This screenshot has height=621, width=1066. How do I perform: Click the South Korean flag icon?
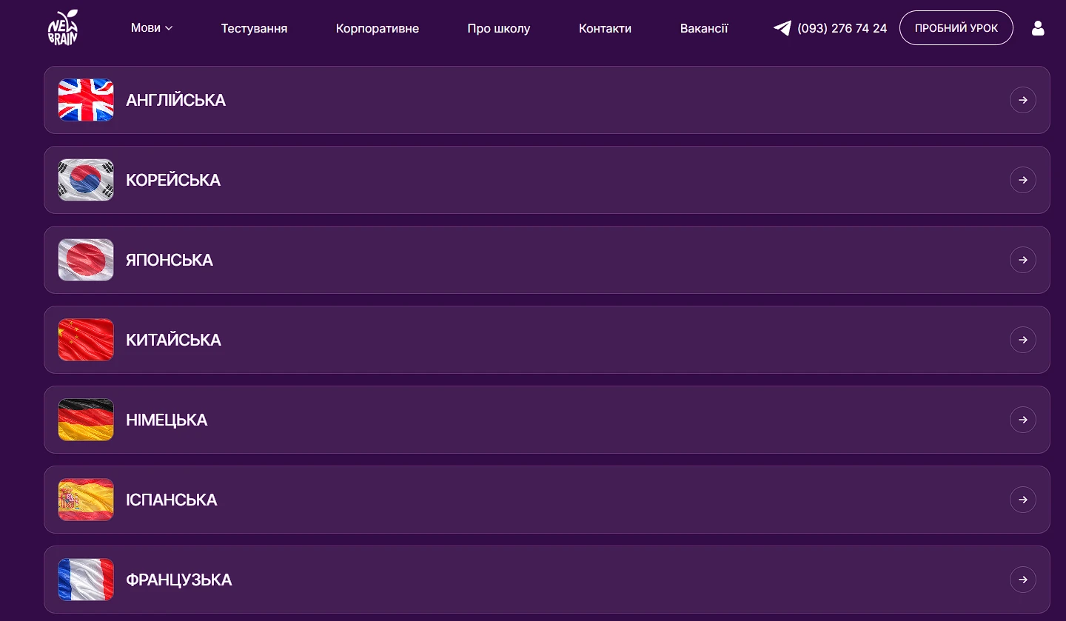pos(86,180)
